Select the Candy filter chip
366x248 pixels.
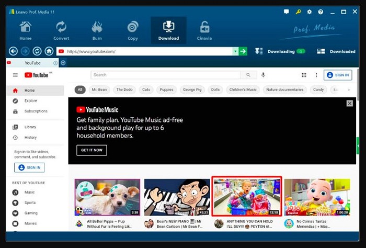click(x=318, y=89)
